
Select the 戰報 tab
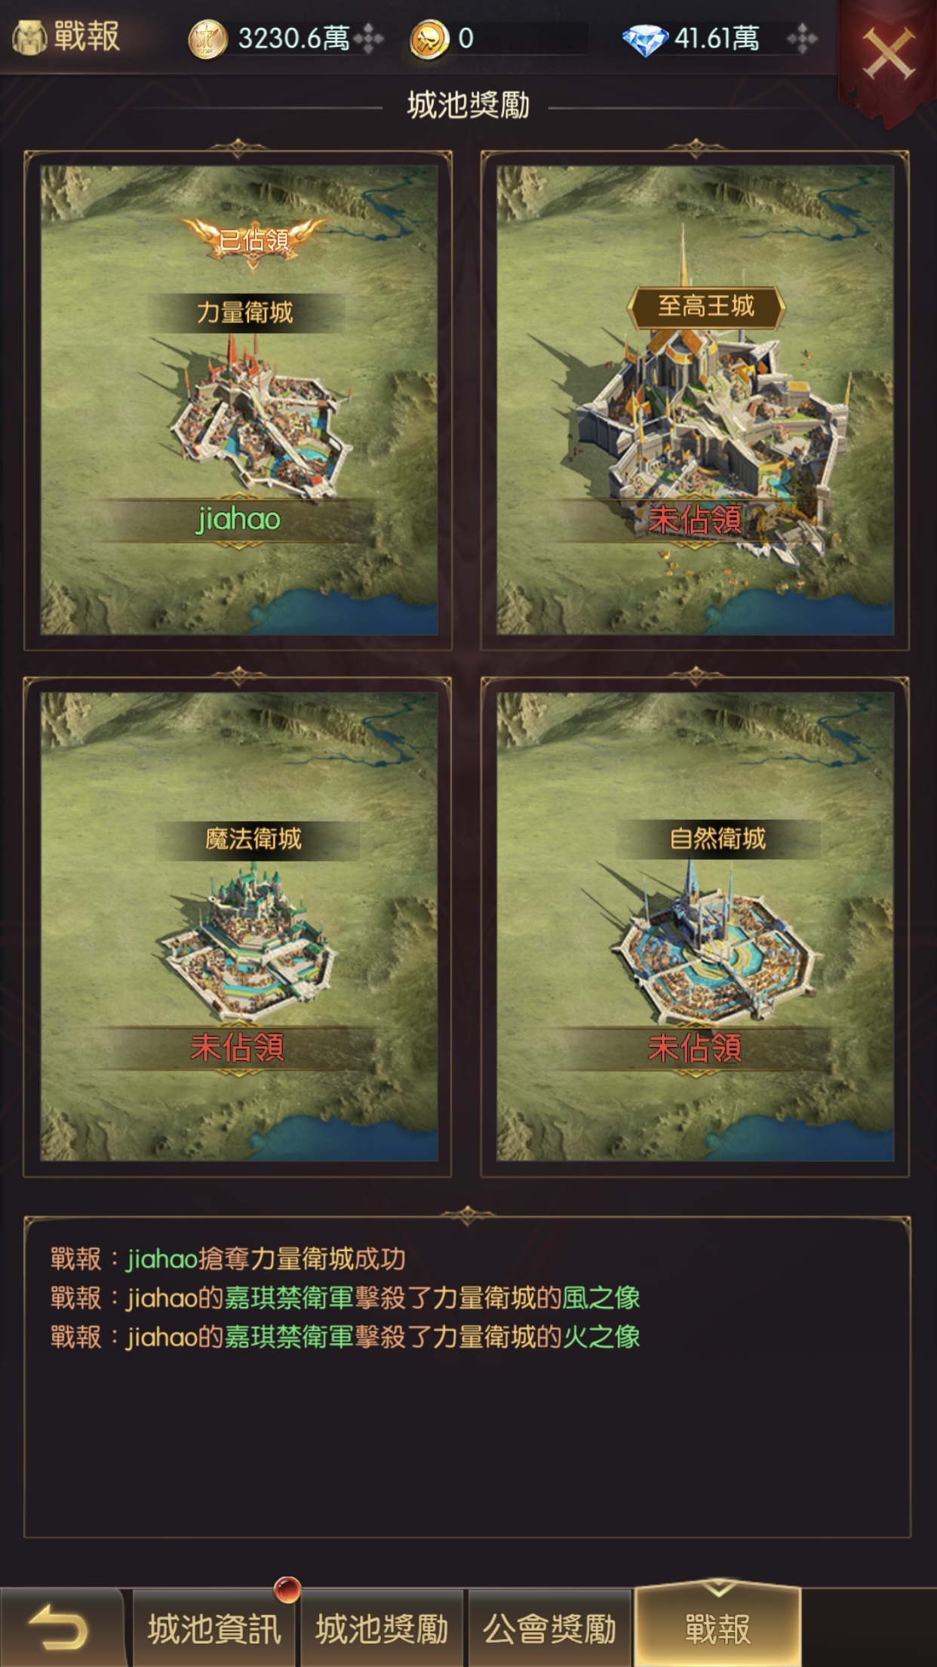click(x=717, y=1627)
